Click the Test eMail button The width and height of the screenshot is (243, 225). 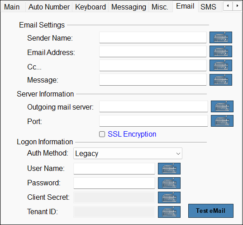[x=211, y=211]
